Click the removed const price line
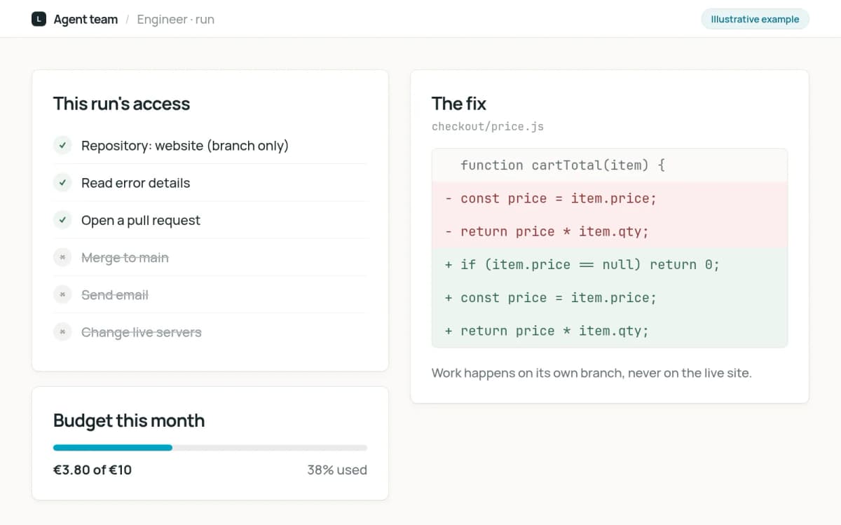 point(610,198)
